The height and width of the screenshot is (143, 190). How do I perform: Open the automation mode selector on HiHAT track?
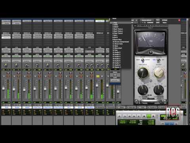(x=27, y=56)
